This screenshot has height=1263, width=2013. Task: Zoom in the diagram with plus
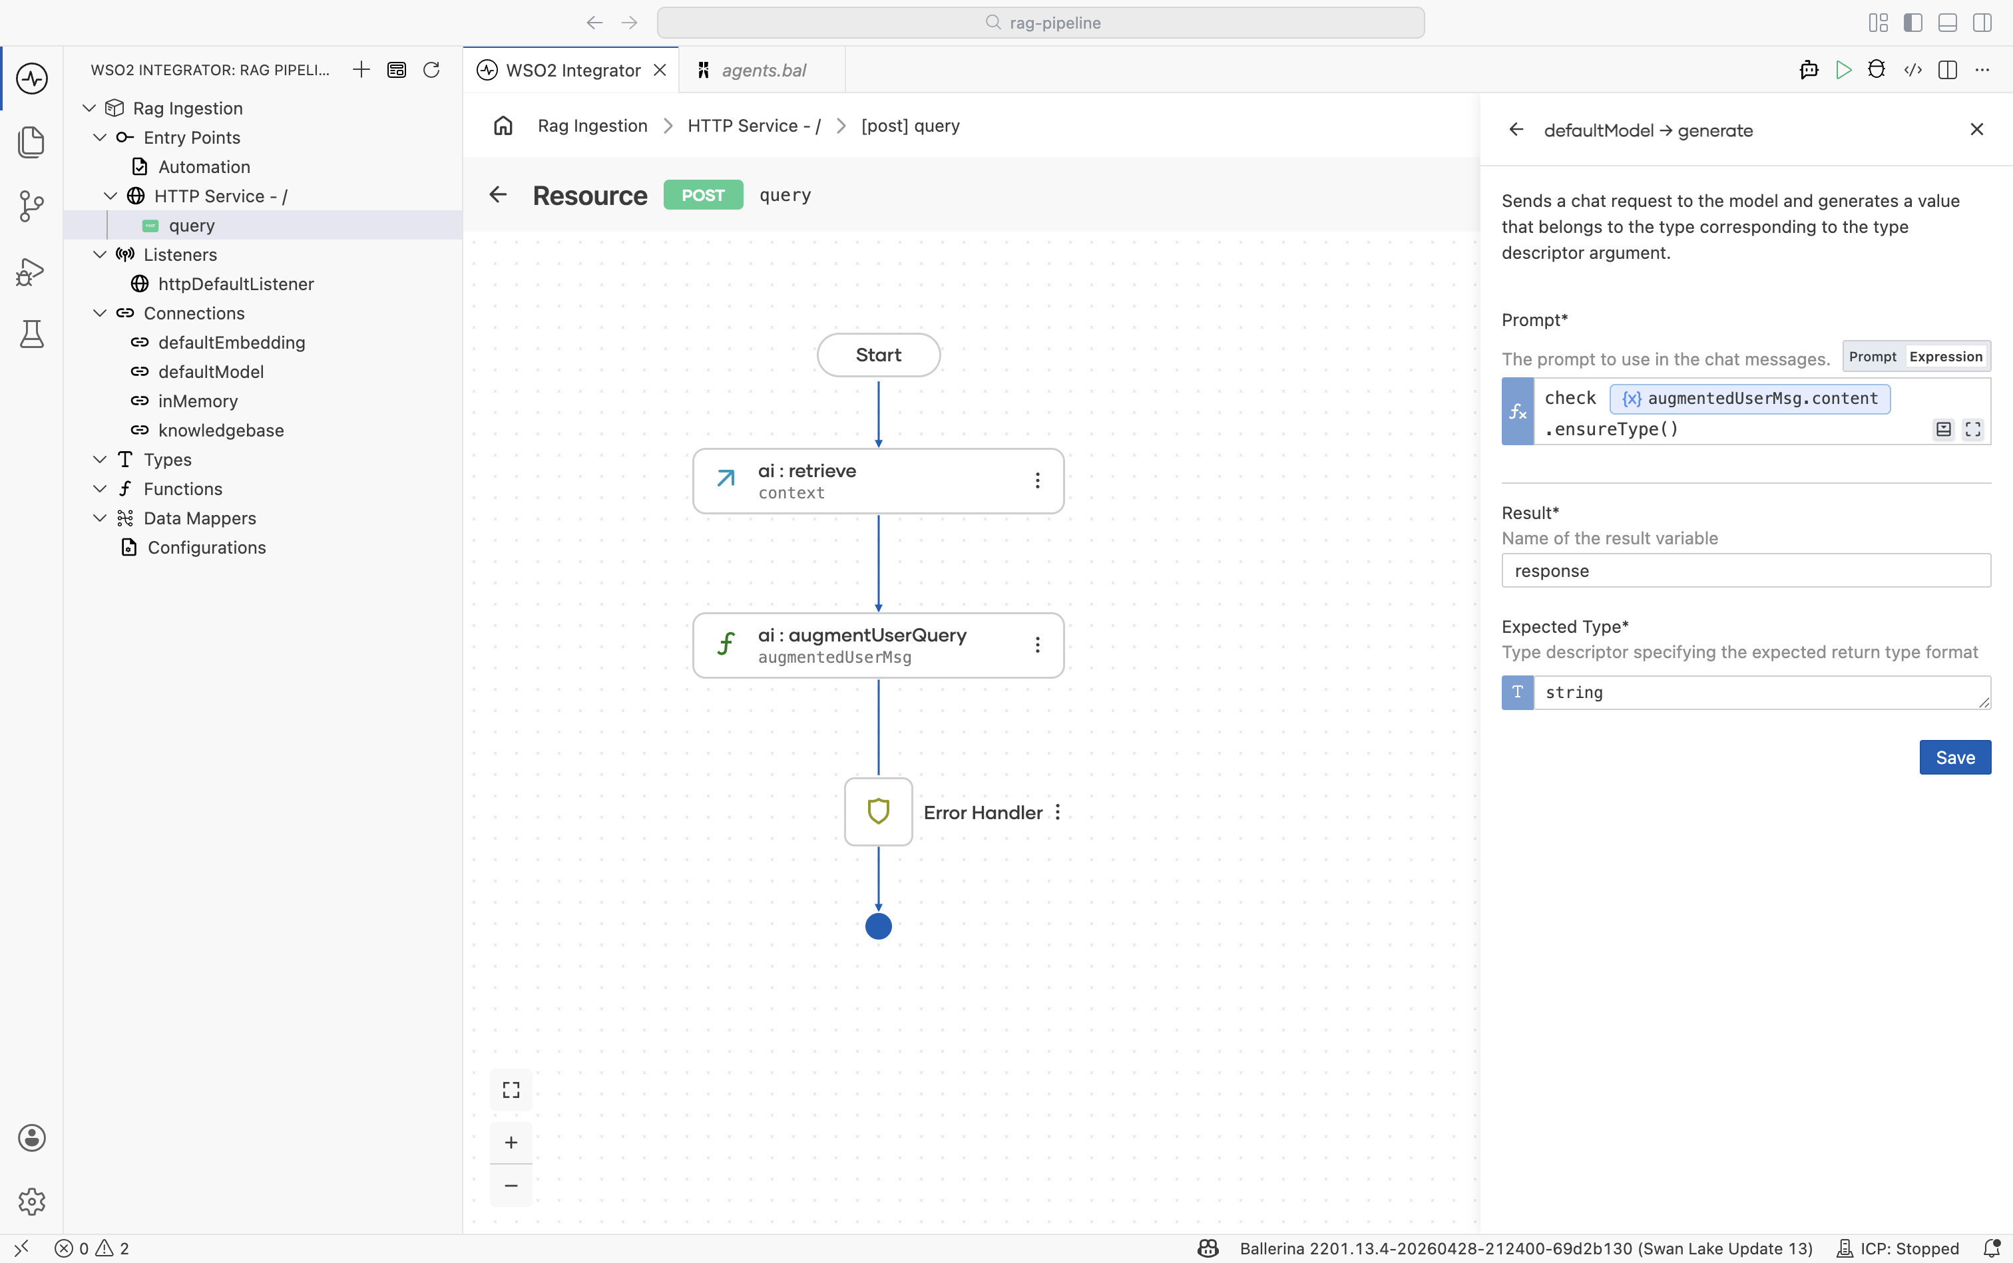[511, 1142]
